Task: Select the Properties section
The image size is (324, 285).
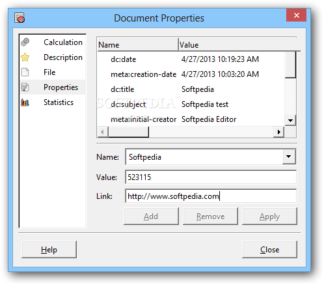Action: (53, 87)
